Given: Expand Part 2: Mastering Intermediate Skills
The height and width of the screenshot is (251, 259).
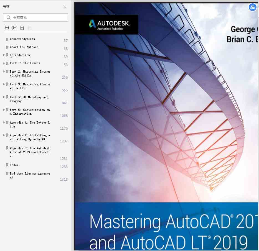Looking at the screenshot, I should pyautogui.click(x=4, y=71).
